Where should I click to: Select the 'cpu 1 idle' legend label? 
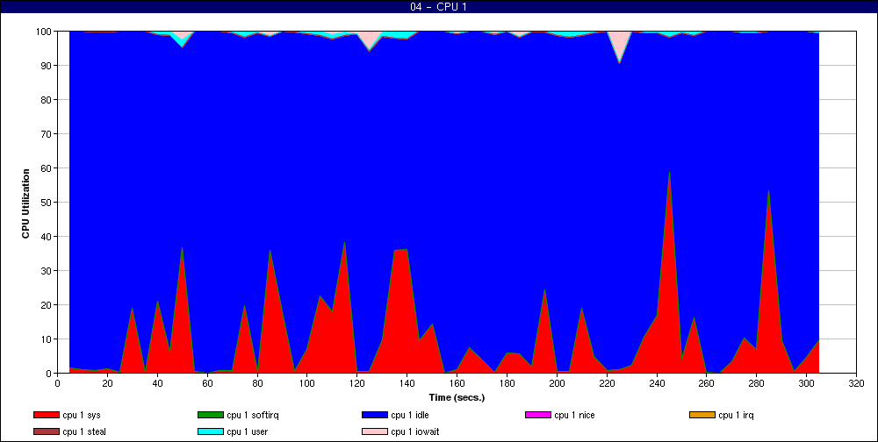click(x=410, y=415)
